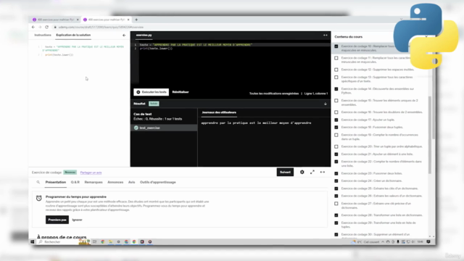Click the search magnifier icon beside Présentation
Screen dimensions: 464x261
click(38, 182)
